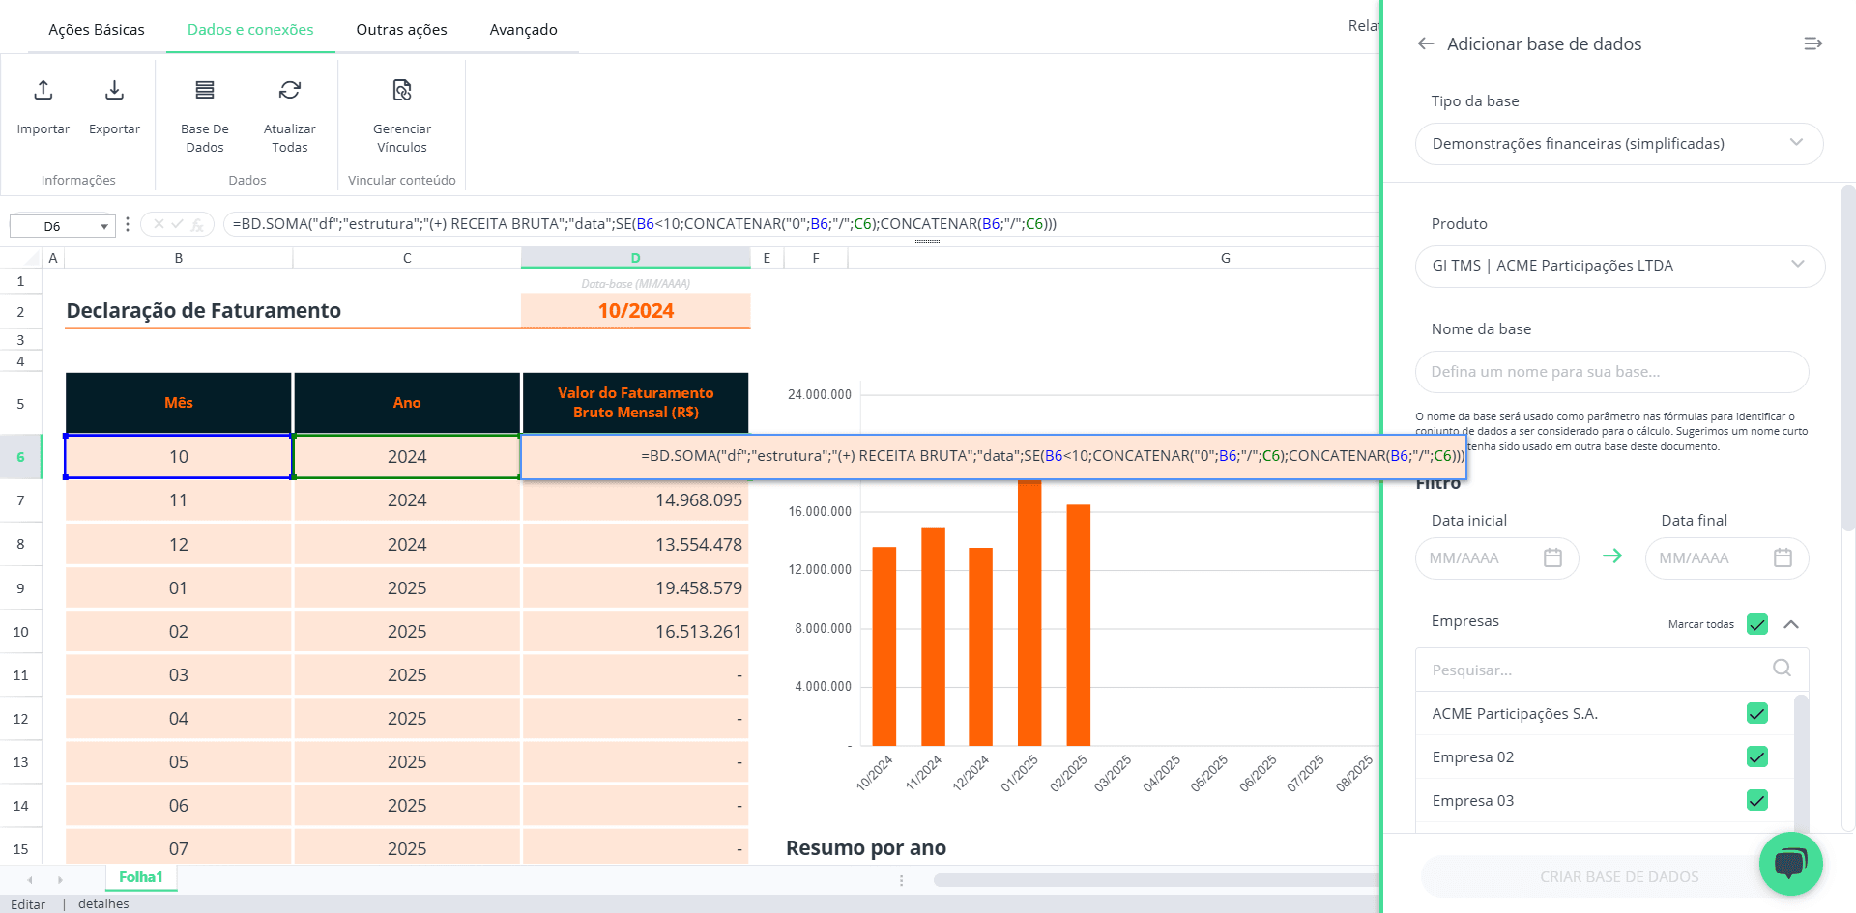Open the three-dot menu beside cell name box
Image resolution: width=1856 pixels, height=913 pixels.
[128, 224]
